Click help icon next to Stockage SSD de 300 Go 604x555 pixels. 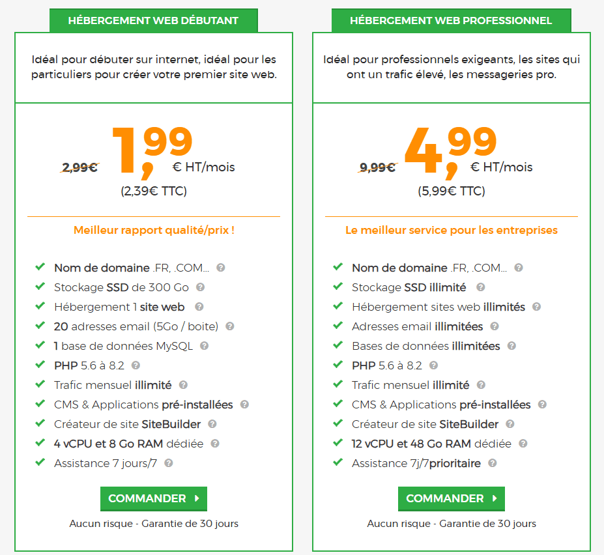pyautogui.click(x=201, y=287)
